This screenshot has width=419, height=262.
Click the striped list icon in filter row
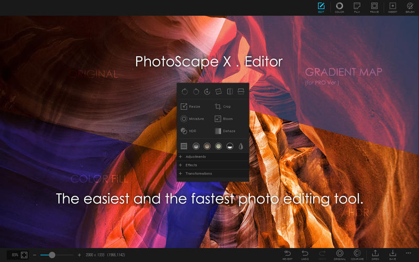point(184,146)
